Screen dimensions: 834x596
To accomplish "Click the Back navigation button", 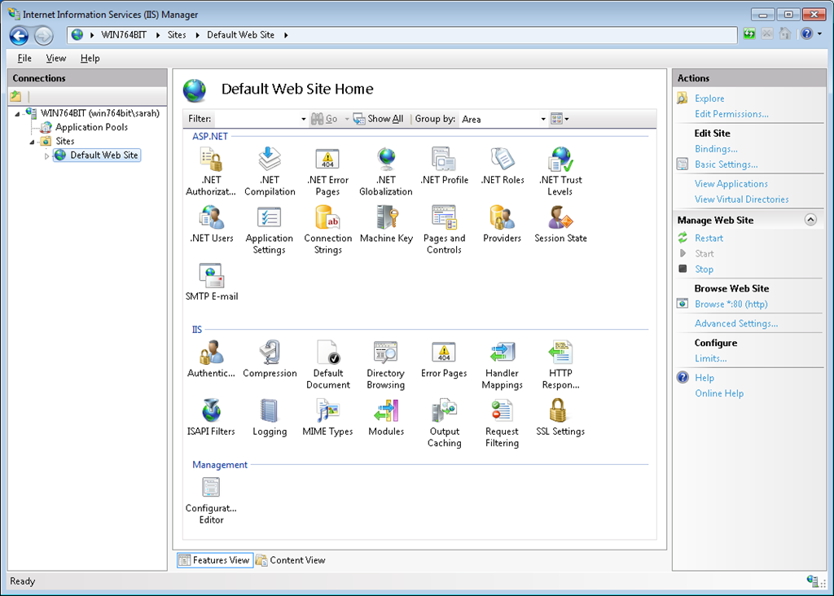I will click(20, 35).
